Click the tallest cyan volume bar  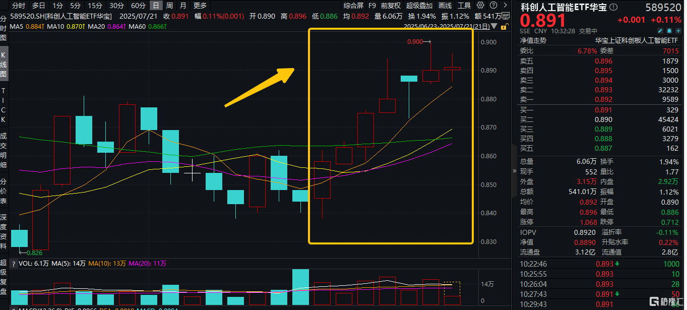click(x=300, y=287)
